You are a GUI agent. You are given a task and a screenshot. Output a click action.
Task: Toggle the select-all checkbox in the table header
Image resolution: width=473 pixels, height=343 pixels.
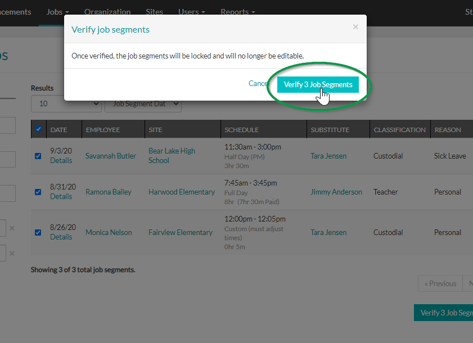[x=38, y=129]
